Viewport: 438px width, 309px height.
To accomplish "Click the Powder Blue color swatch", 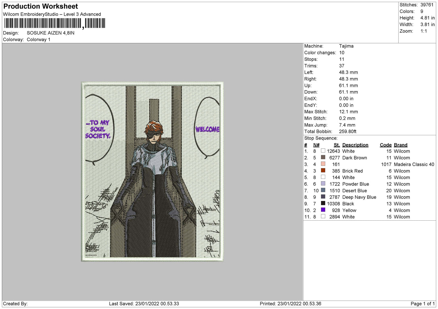I will click(323, 184).
